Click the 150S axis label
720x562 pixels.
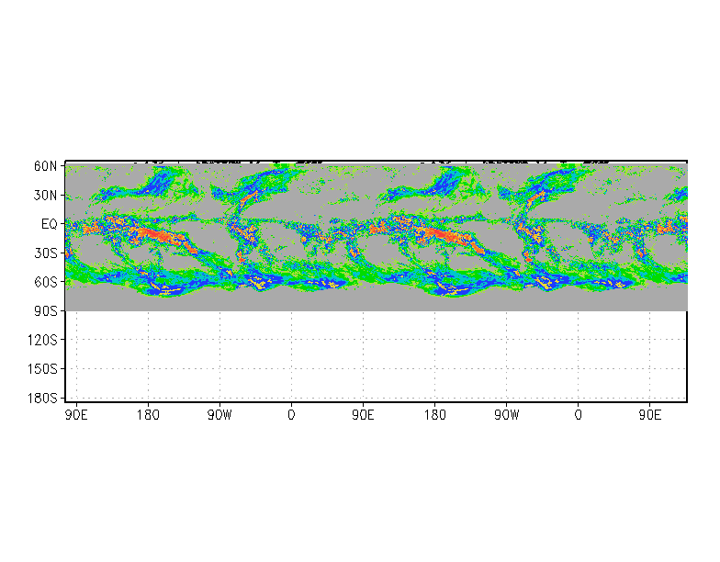[x=42, y=369]
